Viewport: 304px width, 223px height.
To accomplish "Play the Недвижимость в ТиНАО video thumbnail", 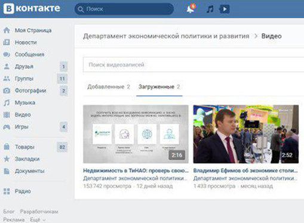I will [136, 134].
